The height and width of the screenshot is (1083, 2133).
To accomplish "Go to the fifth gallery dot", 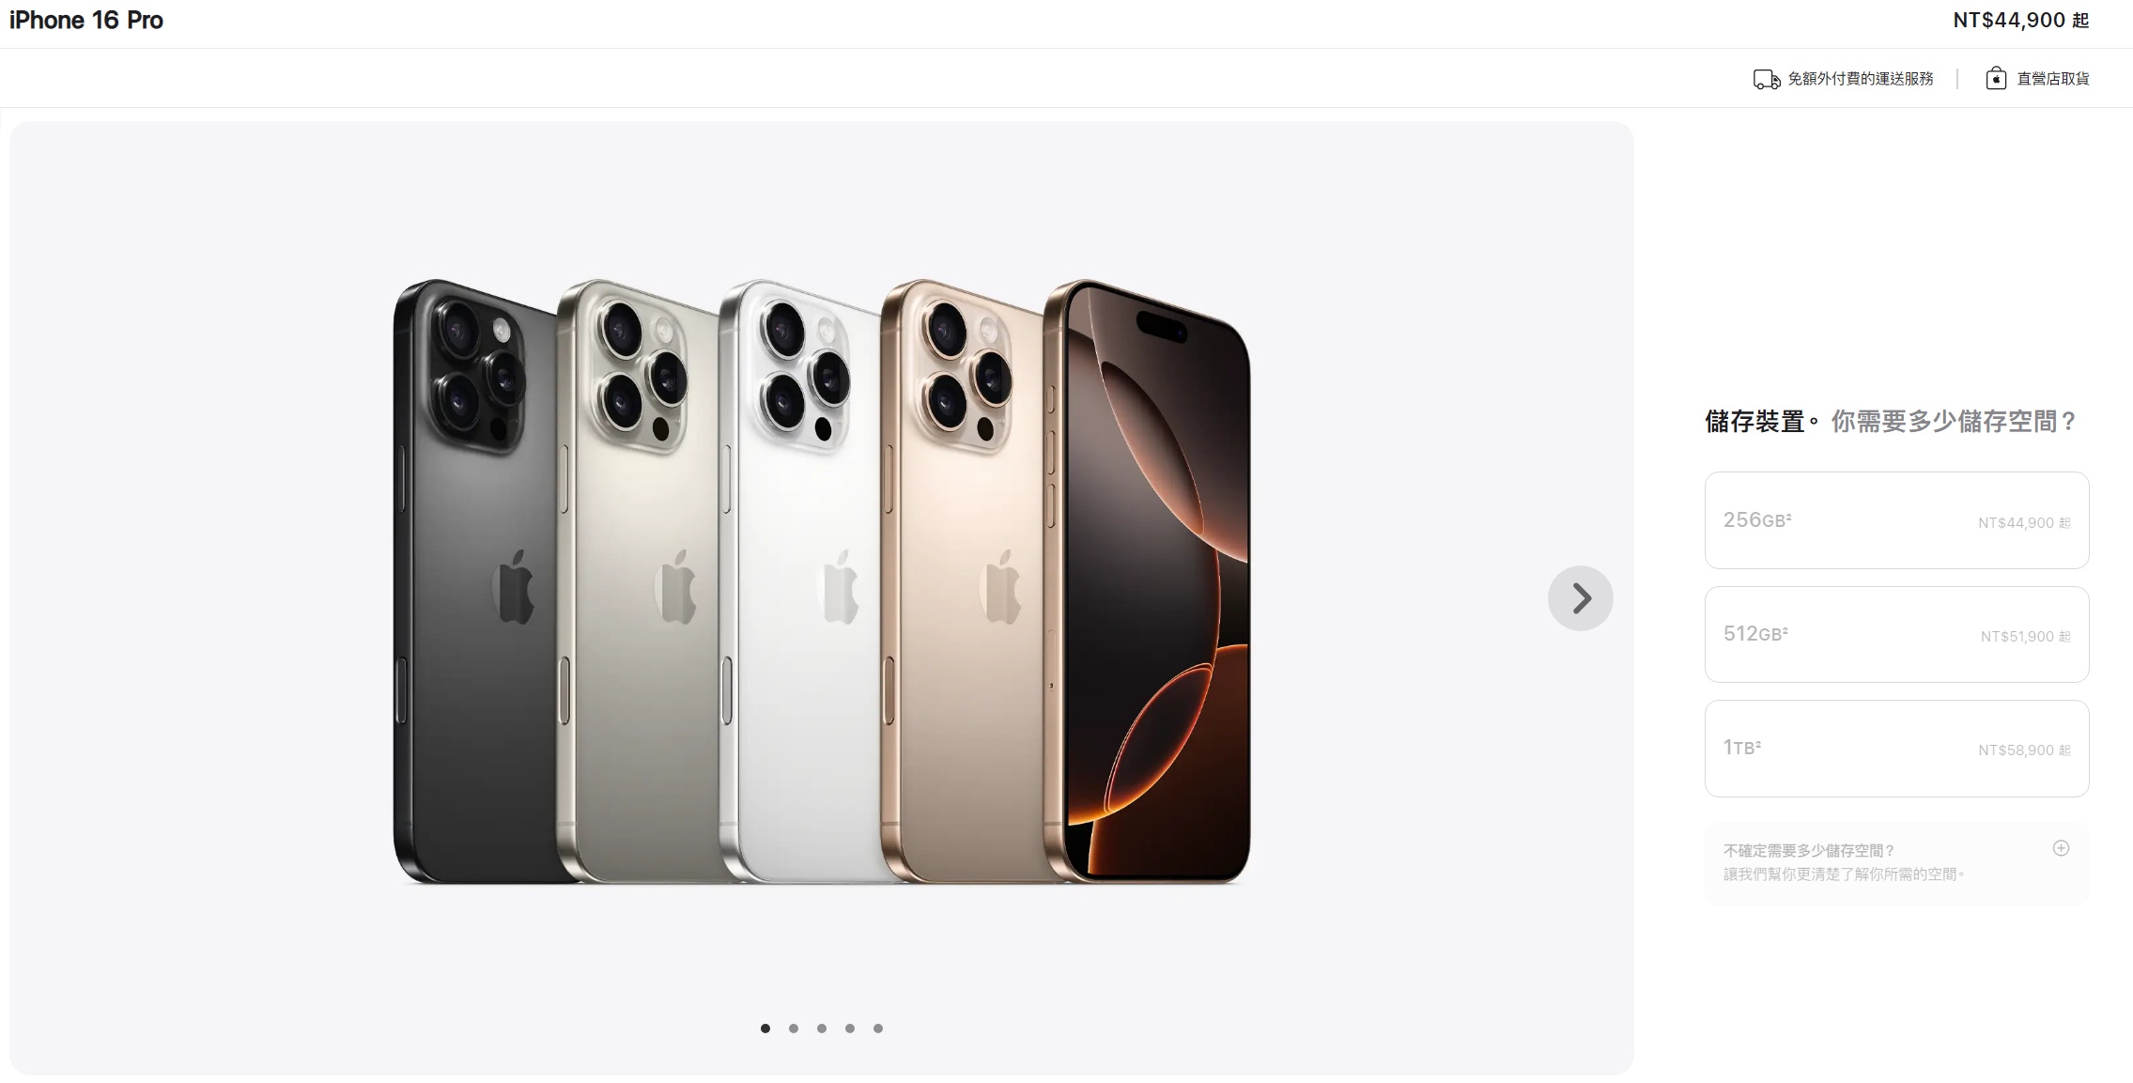I will (x=878, y=1029).
